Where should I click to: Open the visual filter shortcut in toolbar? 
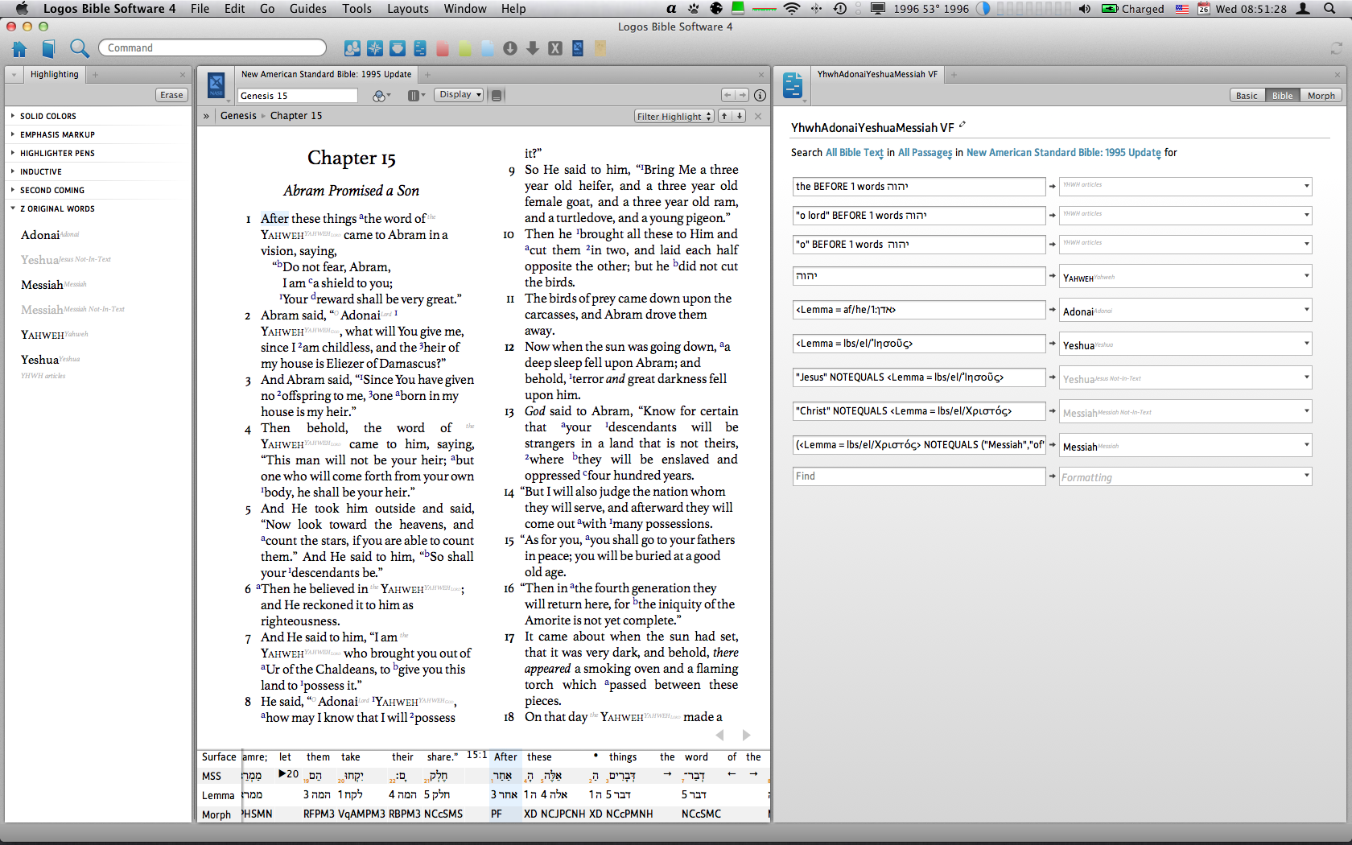[420, 48]
